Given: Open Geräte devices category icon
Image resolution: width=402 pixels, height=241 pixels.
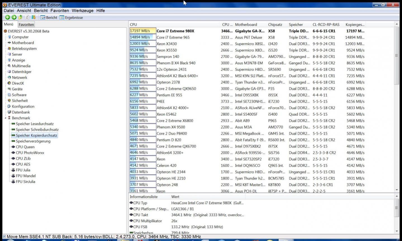Looking at the screenshot, I should coord(9,89).
